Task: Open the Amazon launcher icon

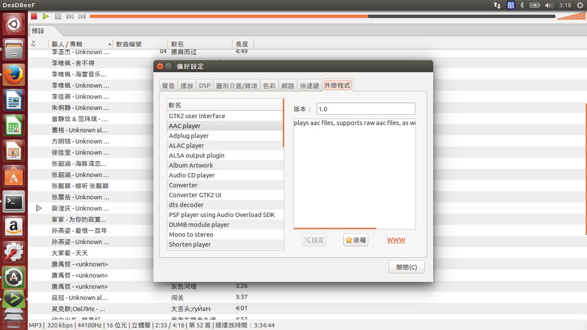Action: click(14, 227)
